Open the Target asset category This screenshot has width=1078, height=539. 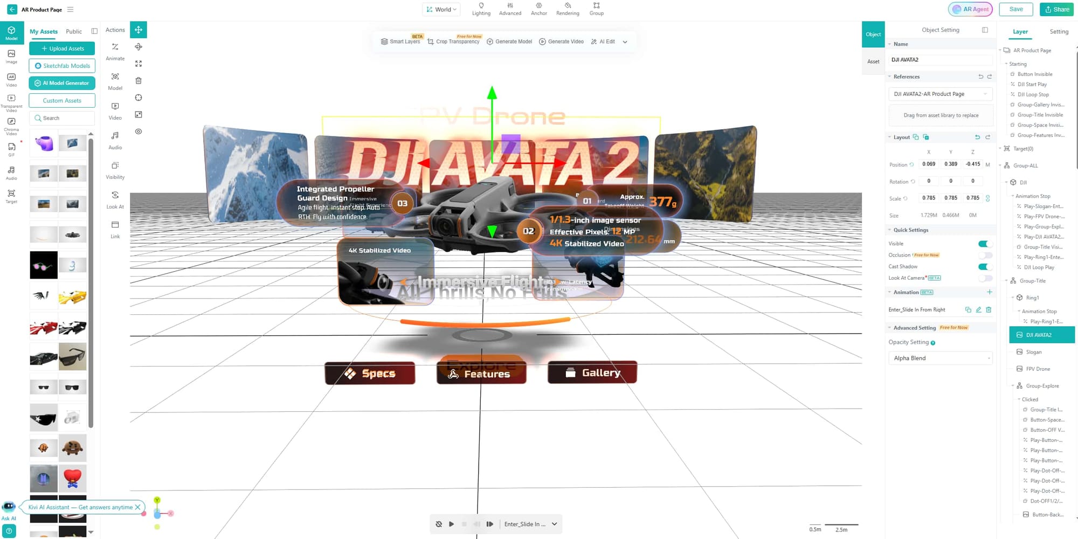click(11, 196)
